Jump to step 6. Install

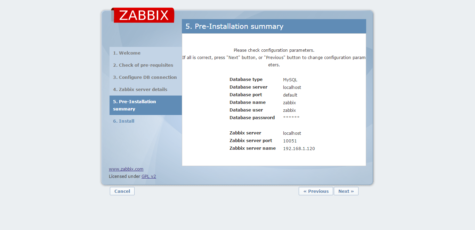click(x=123, y=121)
